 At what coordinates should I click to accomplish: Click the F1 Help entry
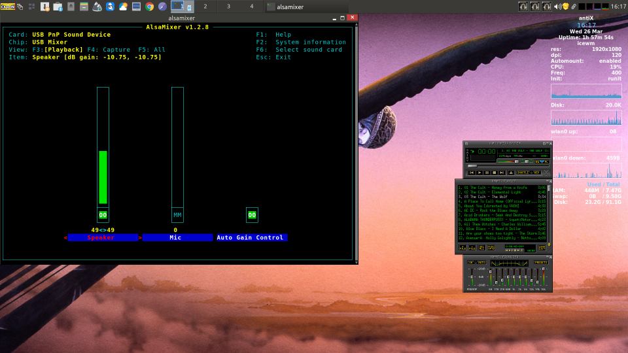tap(273, 35)
